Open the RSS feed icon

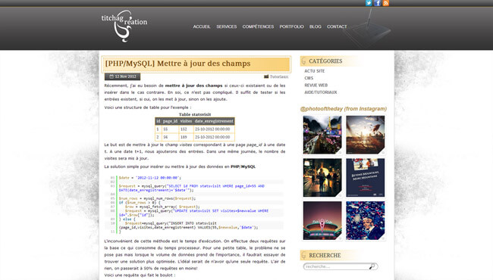pos(386,3)
